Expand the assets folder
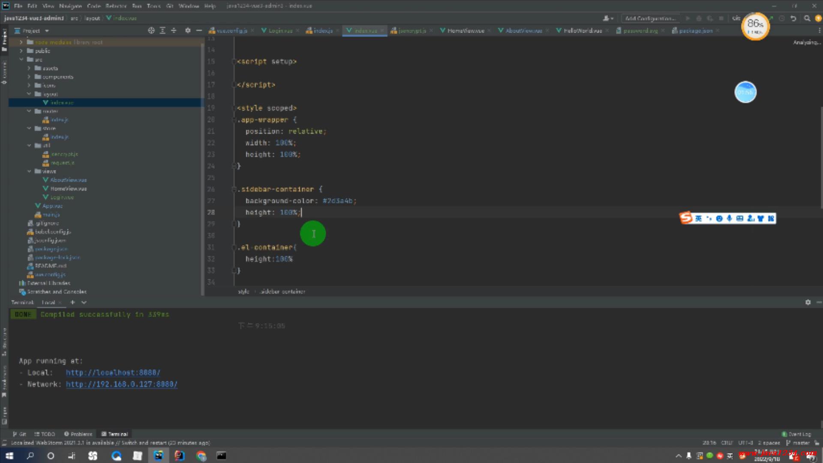 click(x=29, y=68)
